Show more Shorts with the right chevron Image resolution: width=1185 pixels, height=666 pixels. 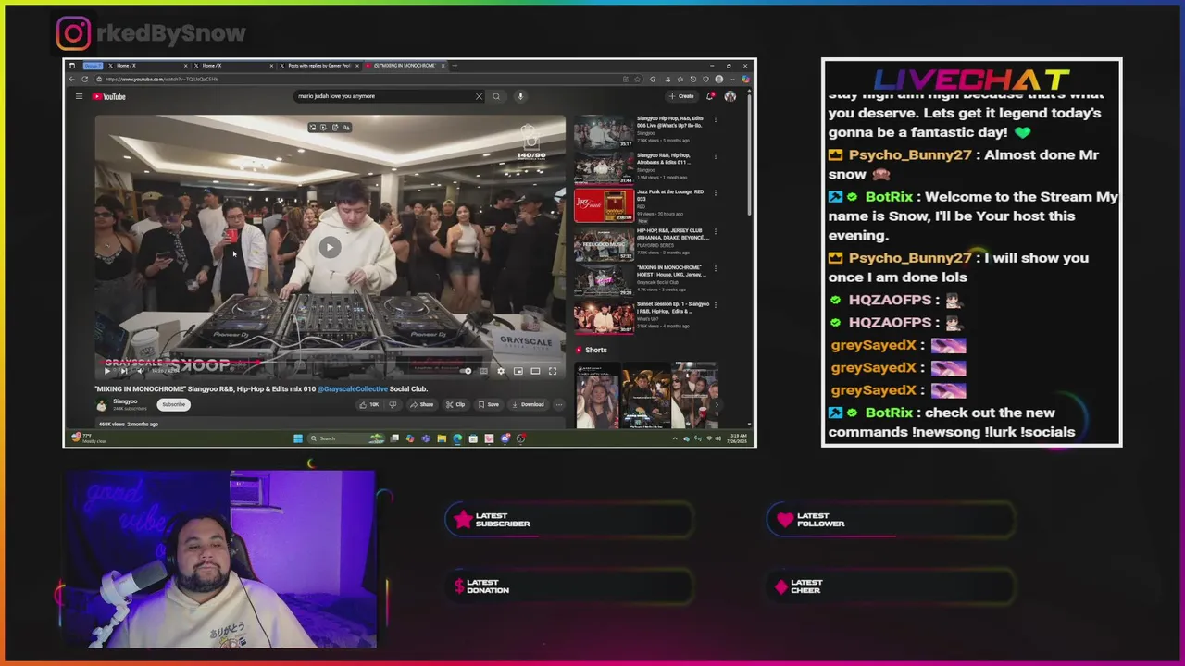[x=716, y=404]
